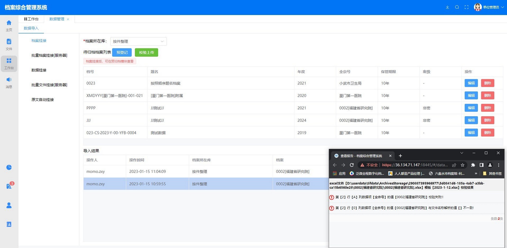This screenshot has width=507, height=248.
Task: Click the search icon in top header
Action: tap(457, 7)
